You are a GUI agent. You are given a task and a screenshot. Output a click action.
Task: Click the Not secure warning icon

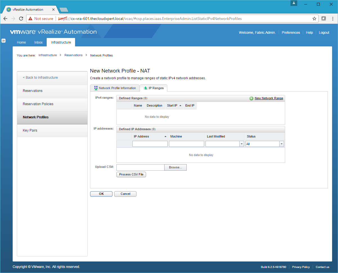coord(30,19)
